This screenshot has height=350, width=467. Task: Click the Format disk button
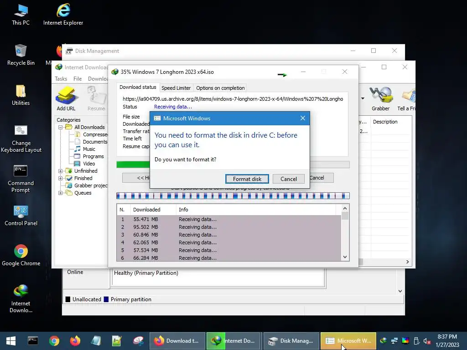(247, 179)
